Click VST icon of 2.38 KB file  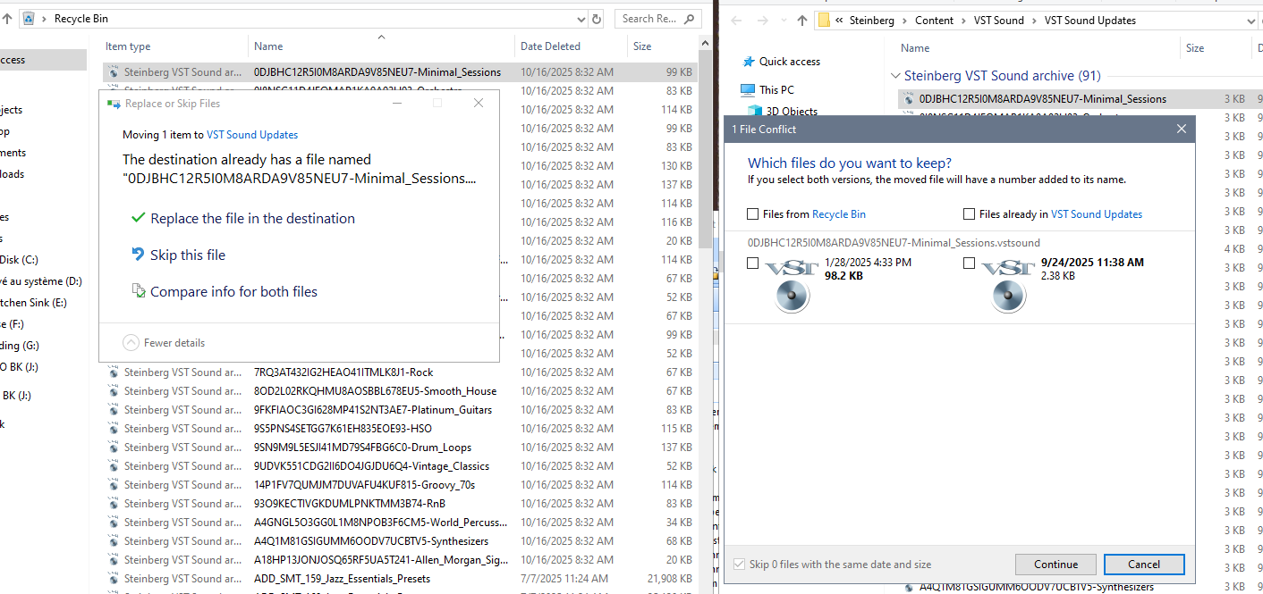pyautogui.click(x=1007, y=285)
